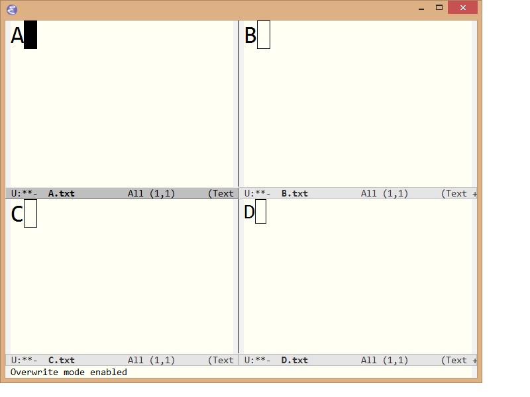This screenshot has height=397, width=530.
Task: Maximize the Emacs window
Action: pyautogui.click(x=439, y=7)
